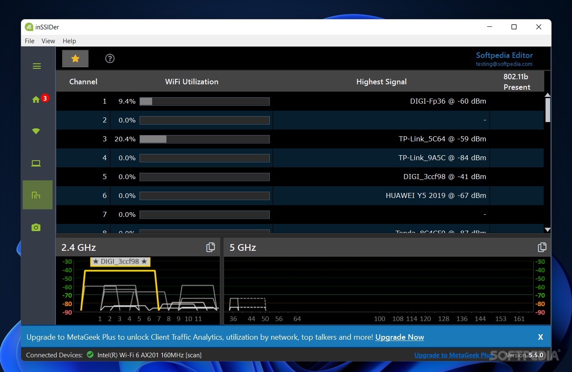Click the scroll down arrow of table

pyautogui.click(x=548, y=230)
